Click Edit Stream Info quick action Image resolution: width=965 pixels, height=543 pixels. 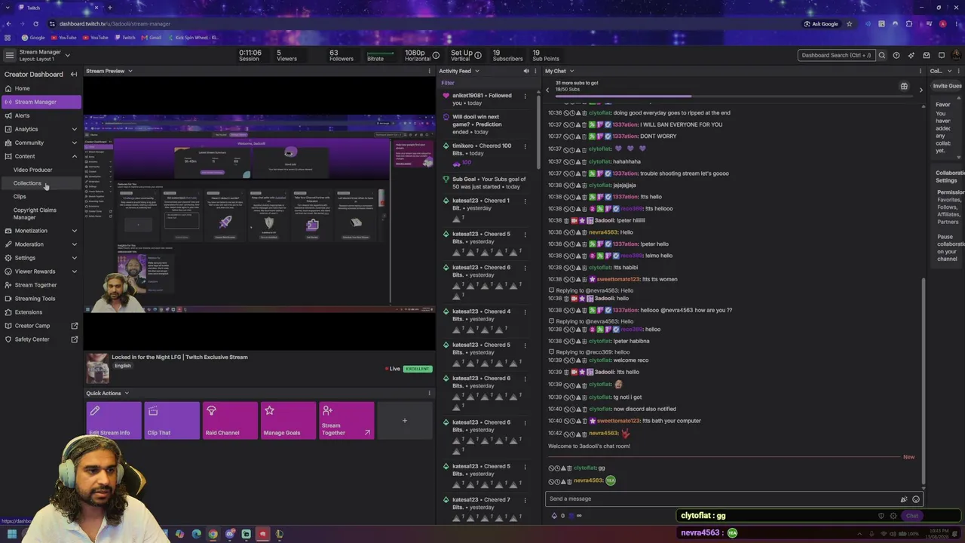click(114, 420)
